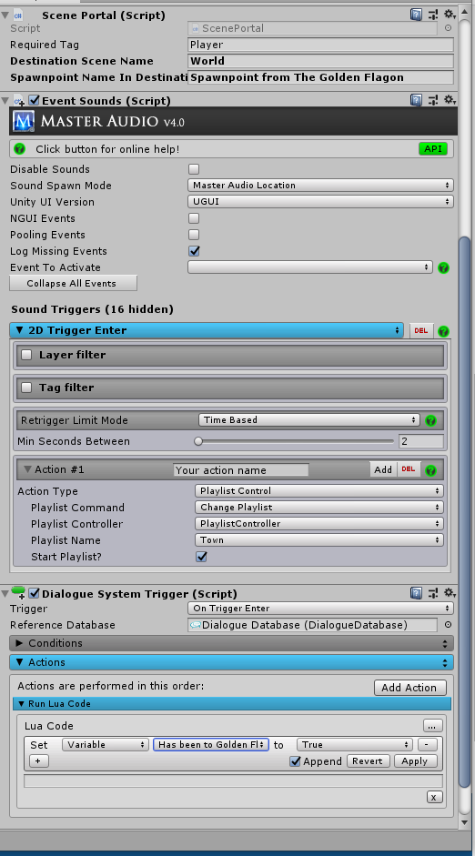This screenshot has width=475, height=856.
Task: Click the Scene Portal C# script icon
Action: coord(18,15)
